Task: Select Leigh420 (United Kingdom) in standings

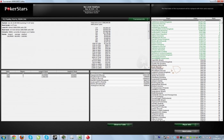Action: (x=186, y=72)
